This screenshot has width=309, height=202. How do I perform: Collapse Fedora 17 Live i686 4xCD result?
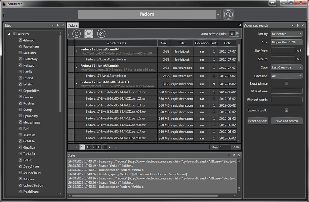tap(77, 83)
